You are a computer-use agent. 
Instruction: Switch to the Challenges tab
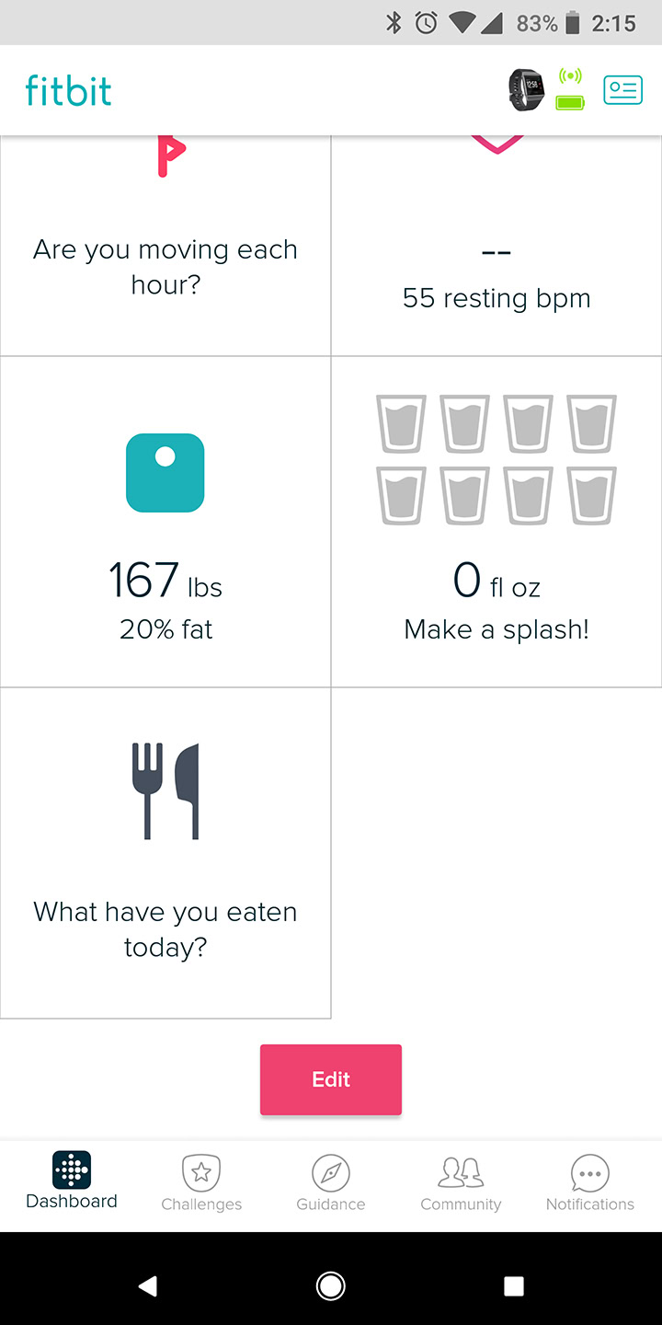pos(201,1184)
